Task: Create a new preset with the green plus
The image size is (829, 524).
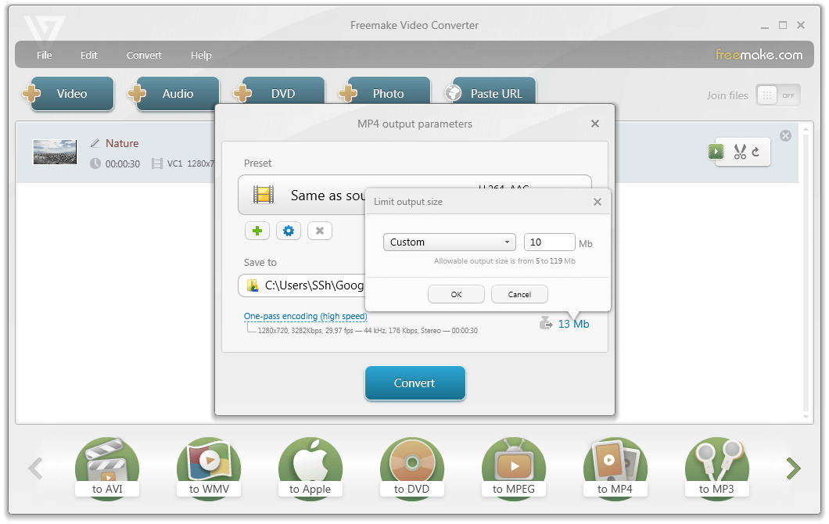Action: (257, 231)
